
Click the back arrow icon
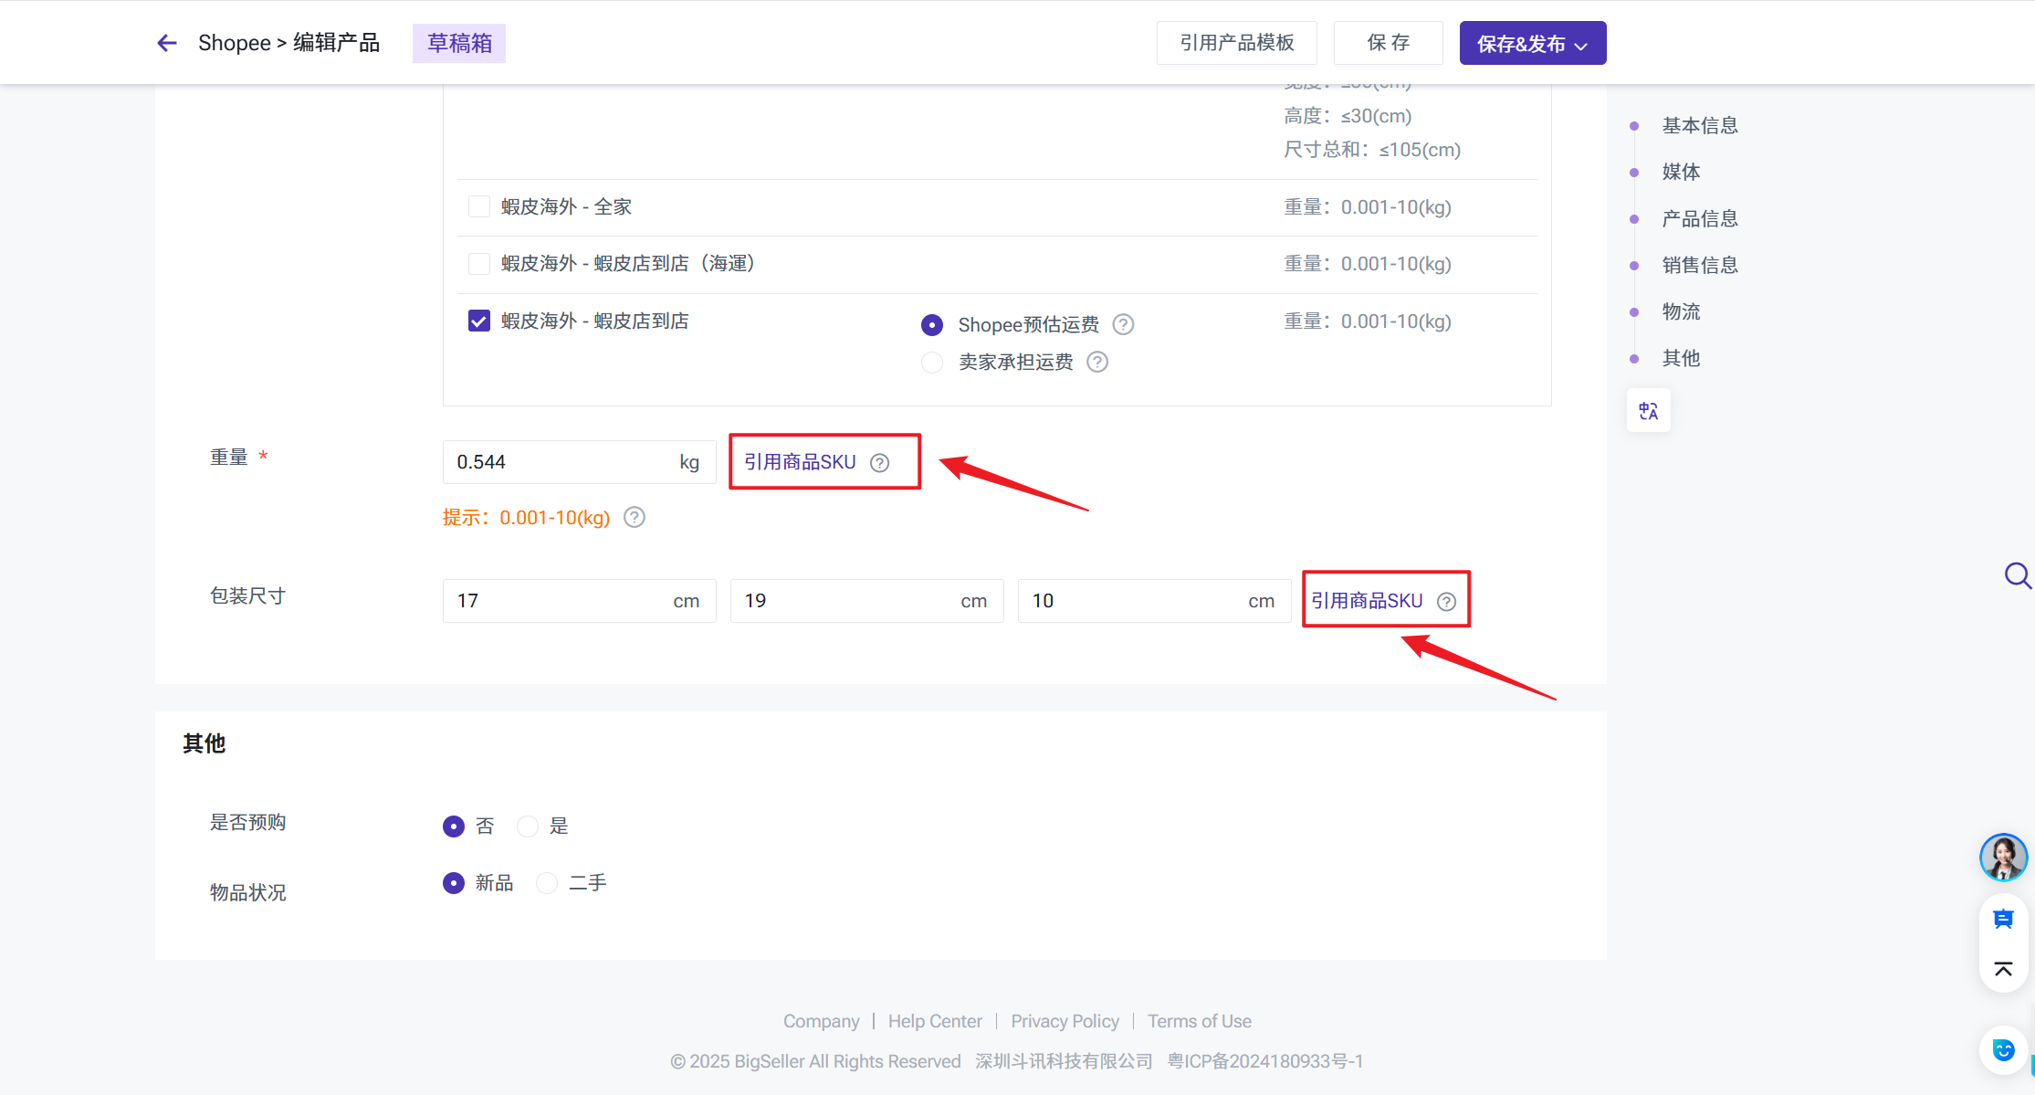click(x=166, y=43)
